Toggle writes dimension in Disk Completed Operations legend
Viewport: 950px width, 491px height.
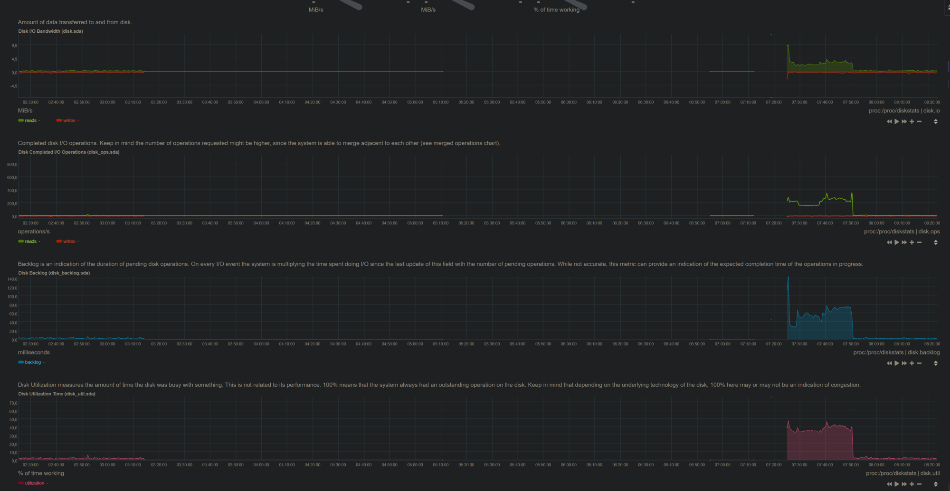point(69,241)
